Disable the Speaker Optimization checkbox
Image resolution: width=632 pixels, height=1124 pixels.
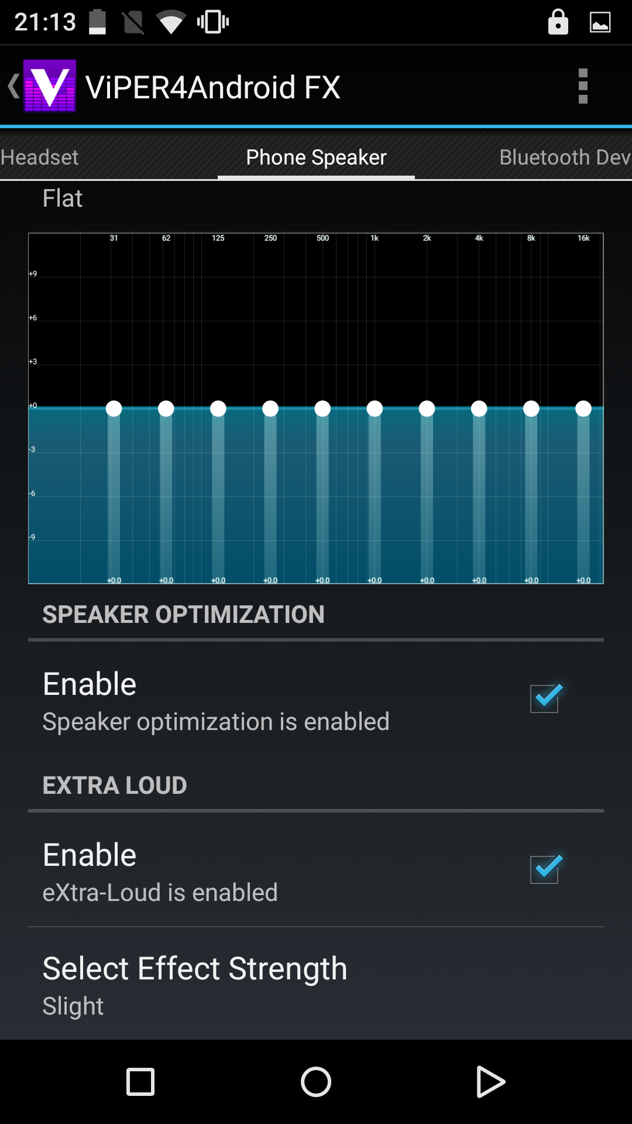pos(545,698)
